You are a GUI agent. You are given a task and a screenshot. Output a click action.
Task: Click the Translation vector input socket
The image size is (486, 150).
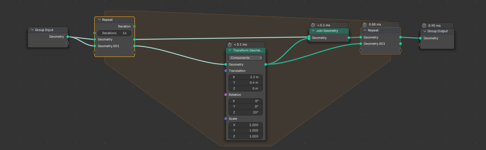pos(226,71)
